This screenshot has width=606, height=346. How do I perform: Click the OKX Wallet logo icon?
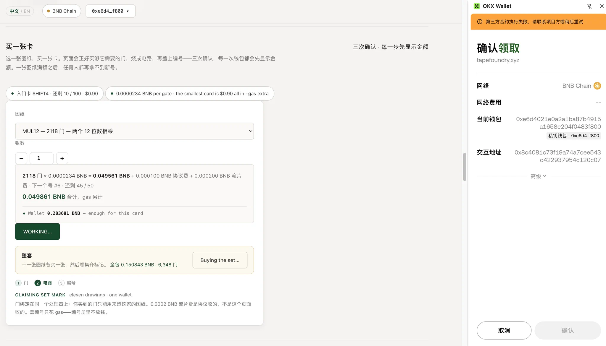coord(477,6)
